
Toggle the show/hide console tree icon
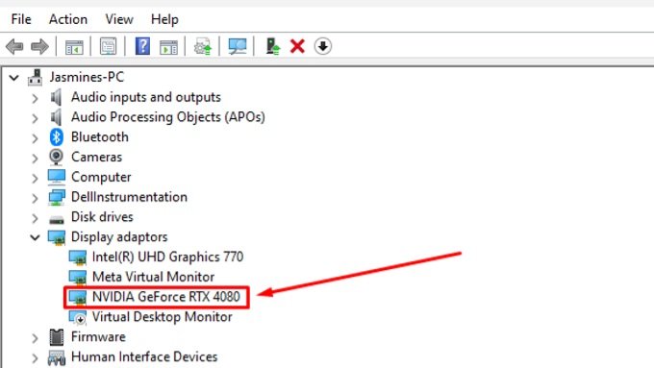tap(74, 47)
